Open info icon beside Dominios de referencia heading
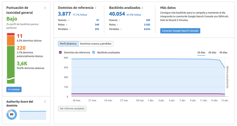The height and width of the screenshot is (126, 237). [96, 8]
